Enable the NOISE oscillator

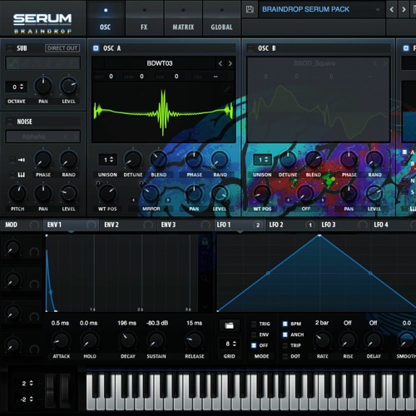point(10,121)
